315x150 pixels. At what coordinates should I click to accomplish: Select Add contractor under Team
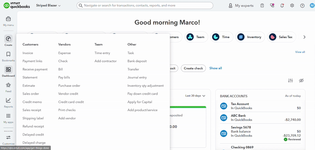coord(106,61)
